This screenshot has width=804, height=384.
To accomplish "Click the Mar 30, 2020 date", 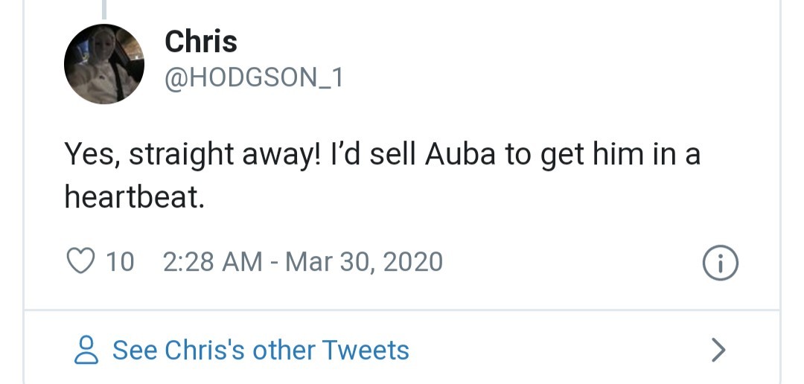I will click(x=364, y=262).
